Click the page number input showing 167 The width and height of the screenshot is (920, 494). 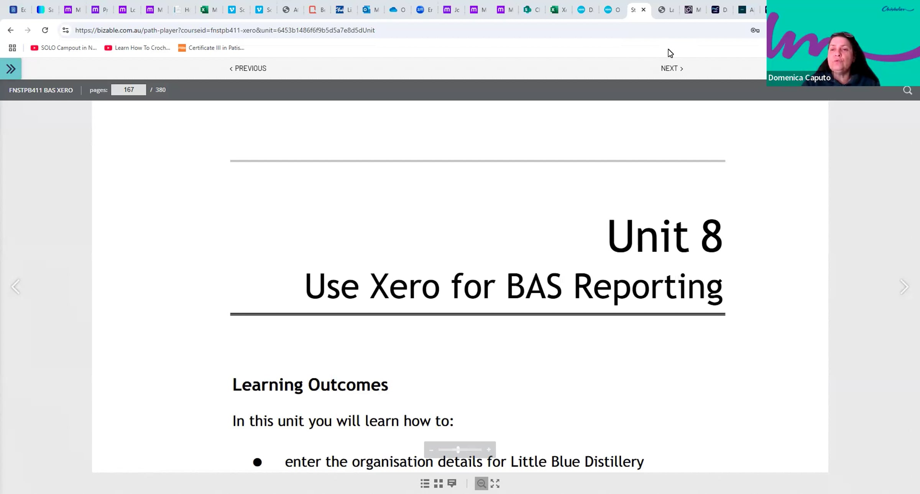pyautogui.click(x=128, y=90)
